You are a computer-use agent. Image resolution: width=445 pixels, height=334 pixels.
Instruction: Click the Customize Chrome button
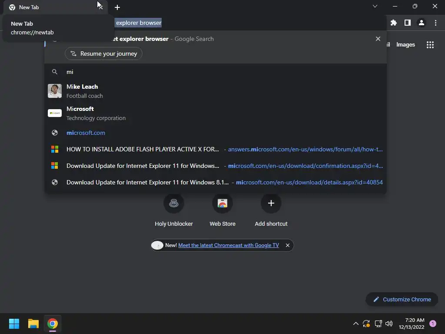coord(402,299)
